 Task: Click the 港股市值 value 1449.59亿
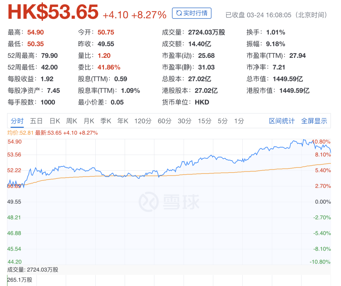click(294, 91)
